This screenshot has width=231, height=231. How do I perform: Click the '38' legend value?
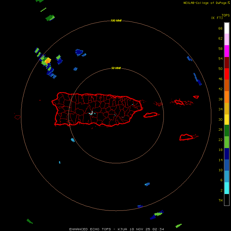click(x=220, y=99)
